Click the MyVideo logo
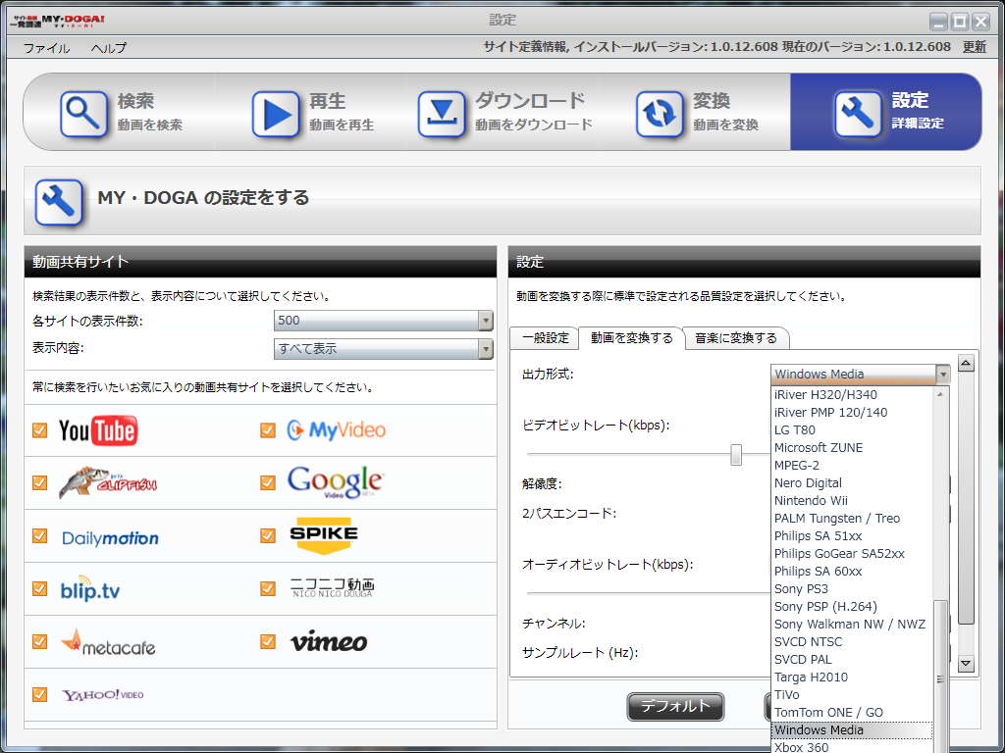This screenshot has height=753, width=1005. pyautogui.click(x=336, y=429)
